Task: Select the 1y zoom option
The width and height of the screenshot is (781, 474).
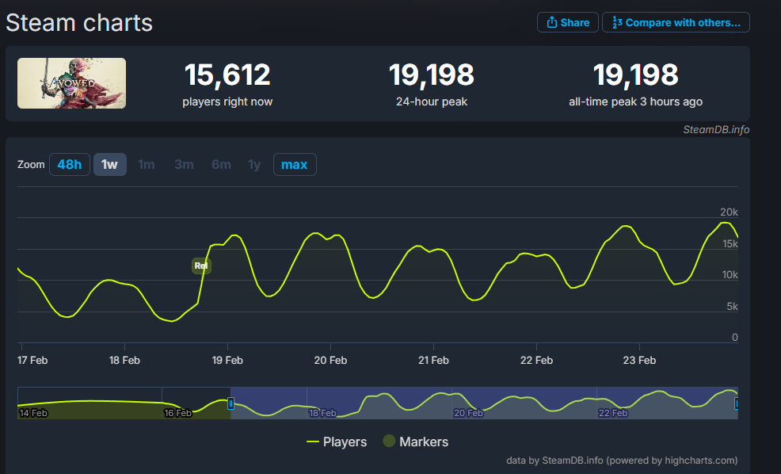Action: [x=254, y=165]
